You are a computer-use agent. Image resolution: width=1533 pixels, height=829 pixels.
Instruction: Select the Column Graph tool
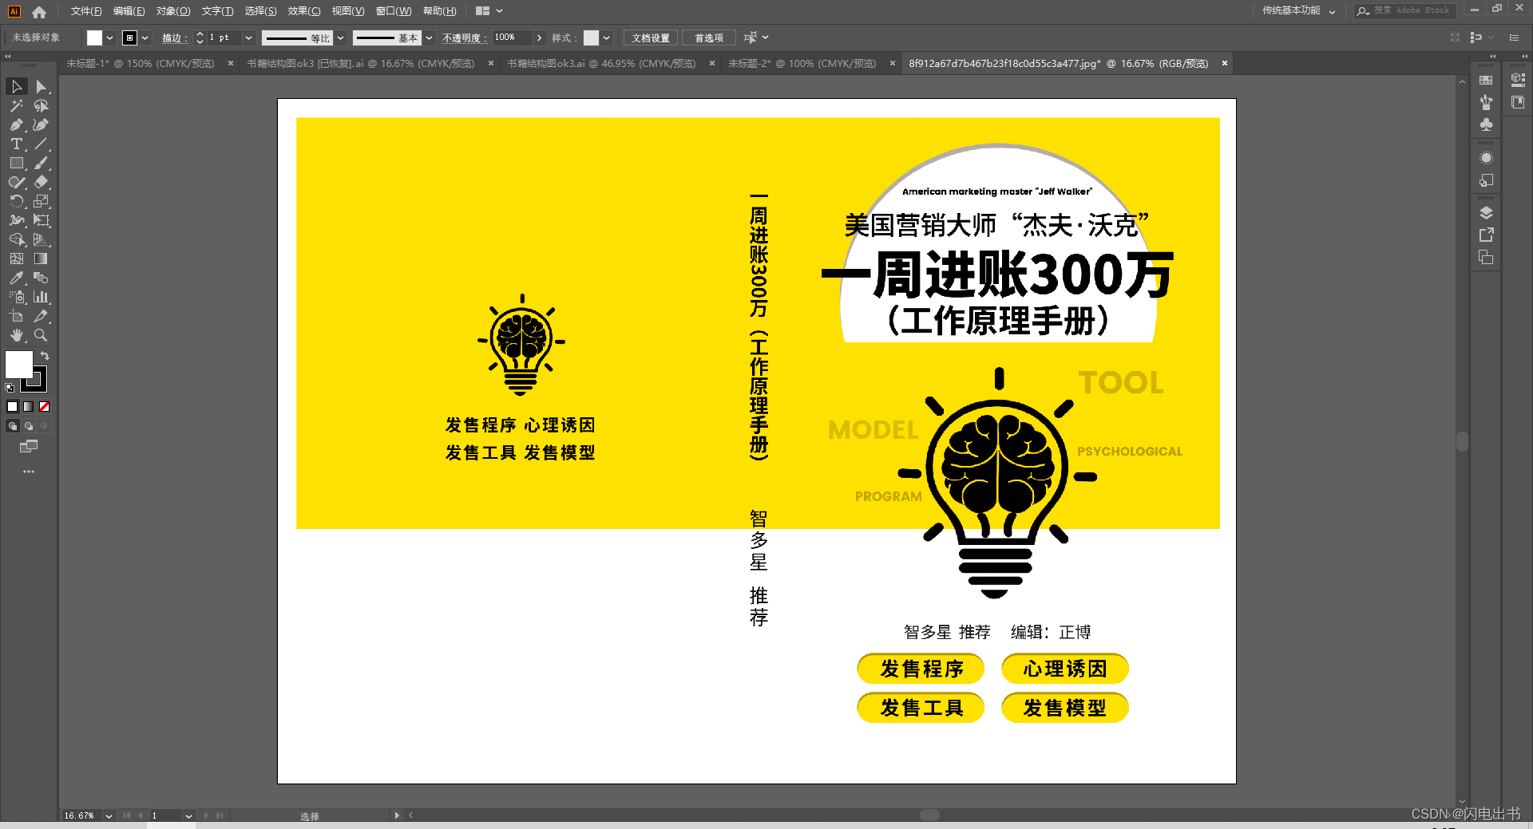(x=41, y=297)
